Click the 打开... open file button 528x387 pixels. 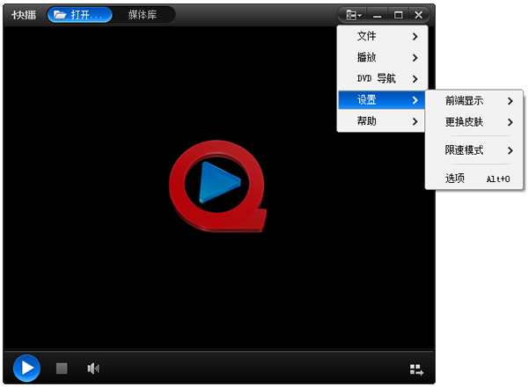tap(79, 15)
